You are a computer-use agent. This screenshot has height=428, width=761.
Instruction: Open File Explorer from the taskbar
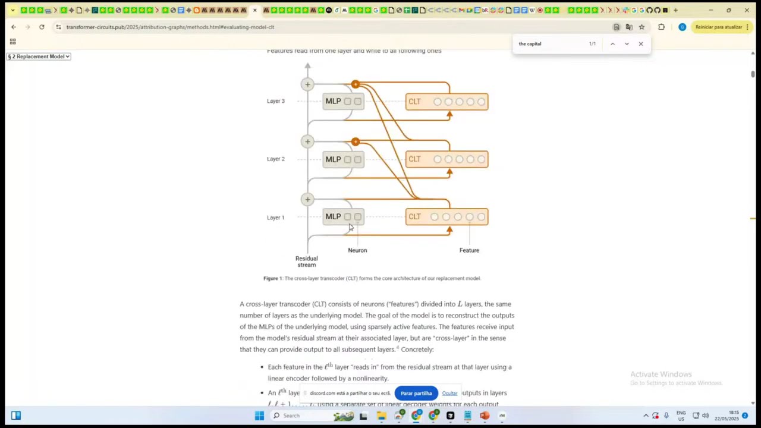coord(381,416)
